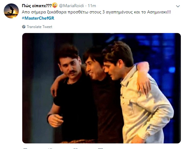
Task: Follow the #MasterChefGR hashtag
Action: pos(38,18)
